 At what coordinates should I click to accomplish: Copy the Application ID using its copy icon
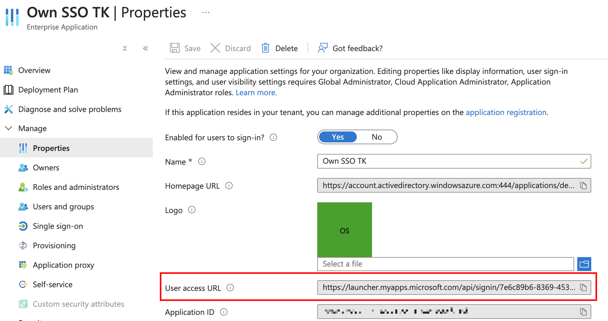(x=584, y=312)
